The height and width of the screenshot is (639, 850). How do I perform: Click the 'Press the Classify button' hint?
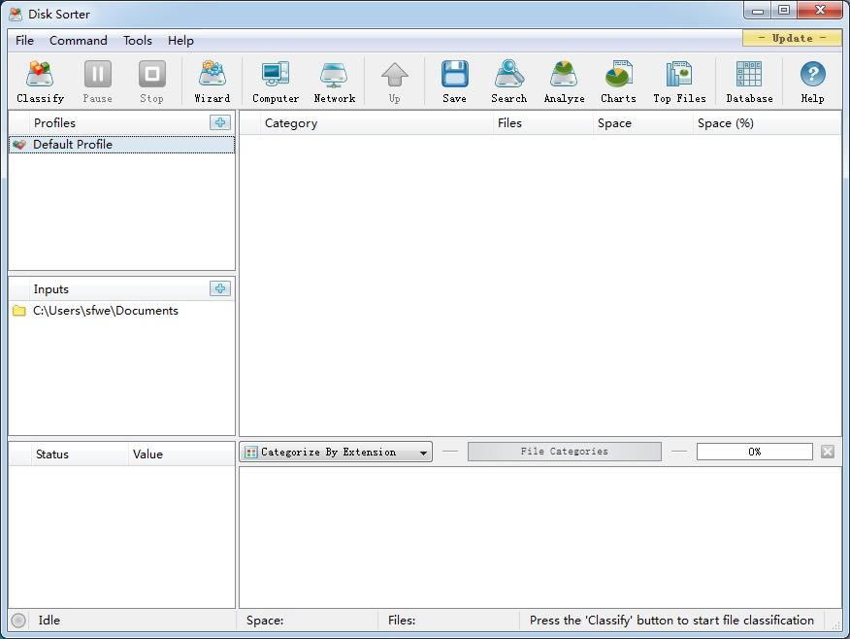[671, 620]
